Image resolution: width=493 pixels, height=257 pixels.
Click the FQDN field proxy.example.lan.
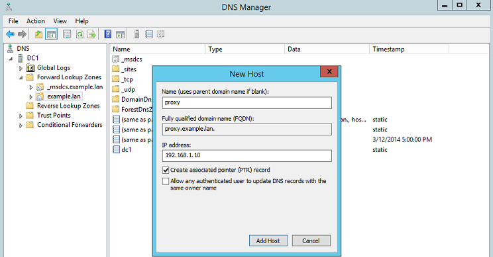tap(246, 129)
